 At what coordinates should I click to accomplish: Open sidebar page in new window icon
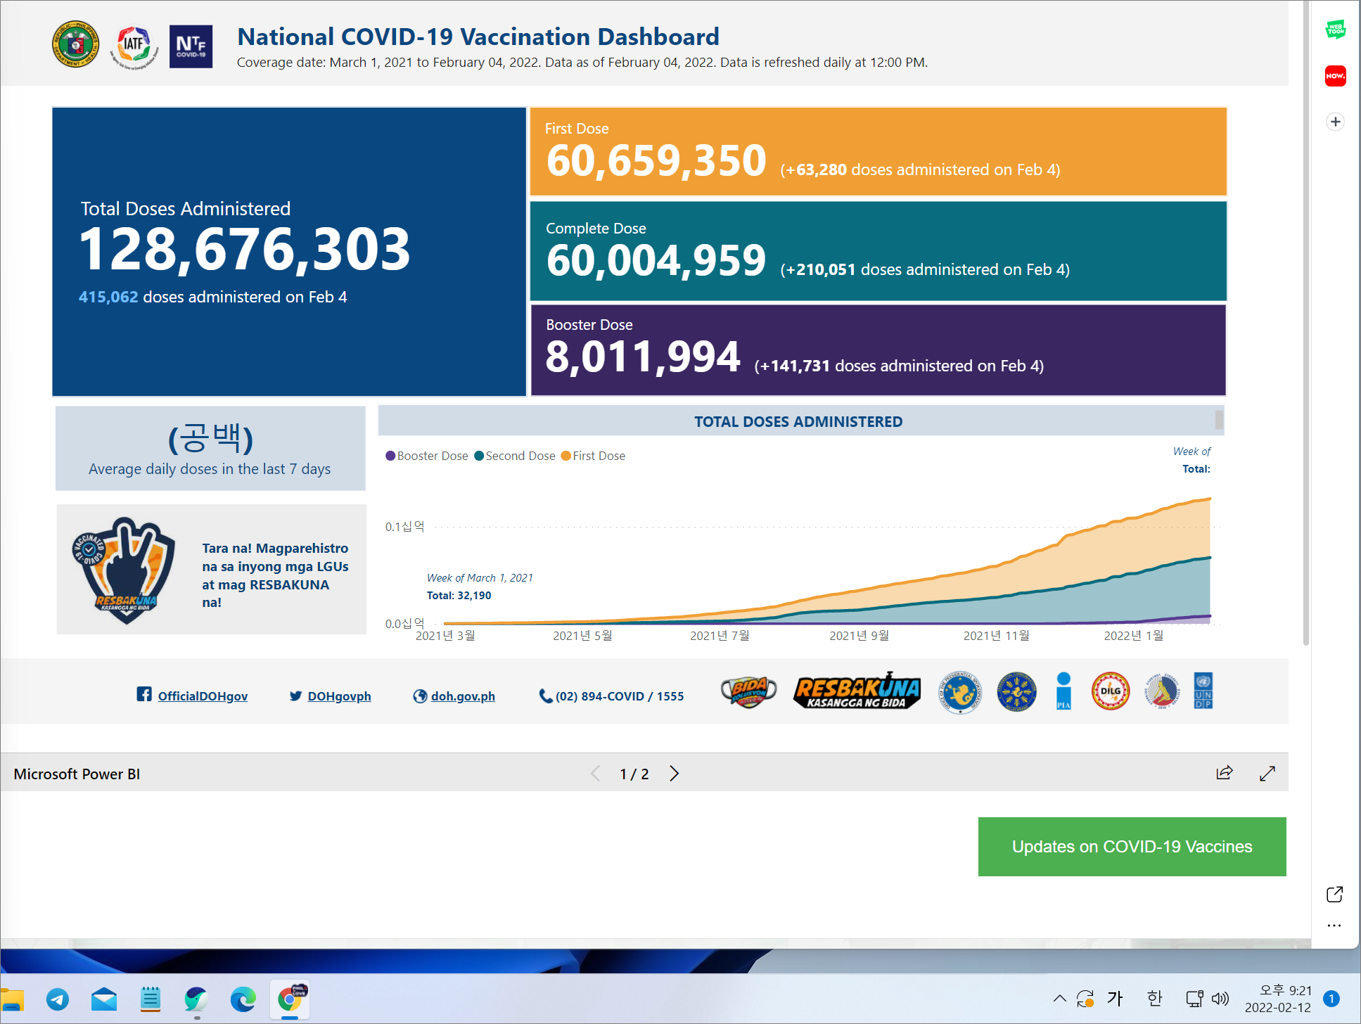pos(1334,894)
